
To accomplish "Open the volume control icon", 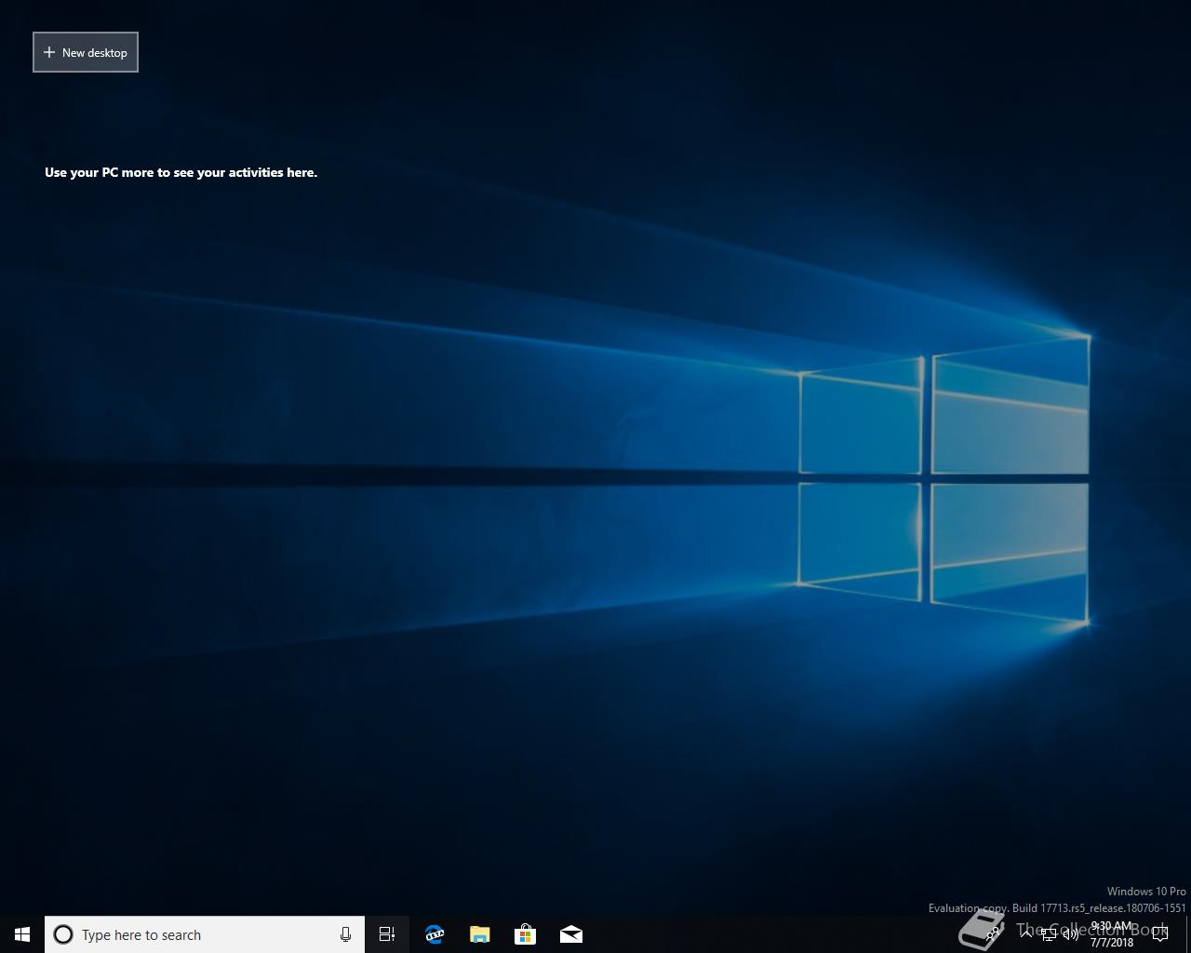I will click(x=1071, y=934).
